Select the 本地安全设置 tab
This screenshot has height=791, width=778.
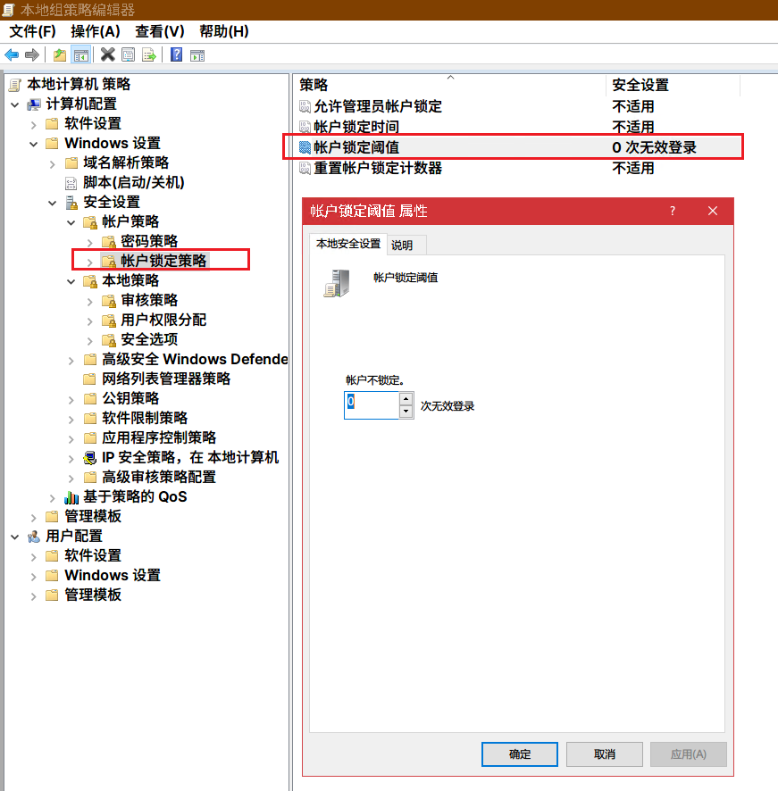pos(347,244)
